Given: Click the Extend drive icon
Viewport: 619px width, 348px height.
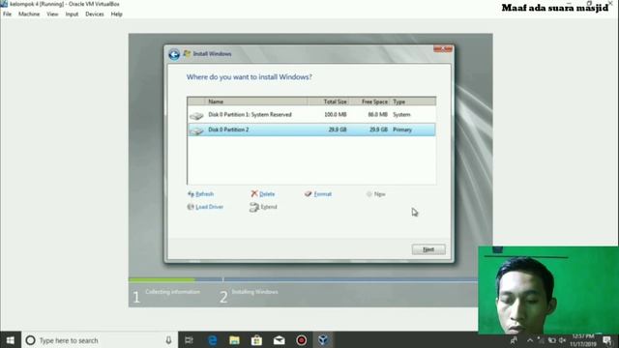Looking at the screenshot, I should coord(254,207).
